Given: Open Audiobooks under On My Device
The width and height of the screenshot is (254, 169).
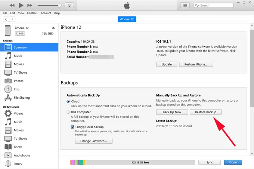Looking at the screenshot, I should [x=22, y=155].
